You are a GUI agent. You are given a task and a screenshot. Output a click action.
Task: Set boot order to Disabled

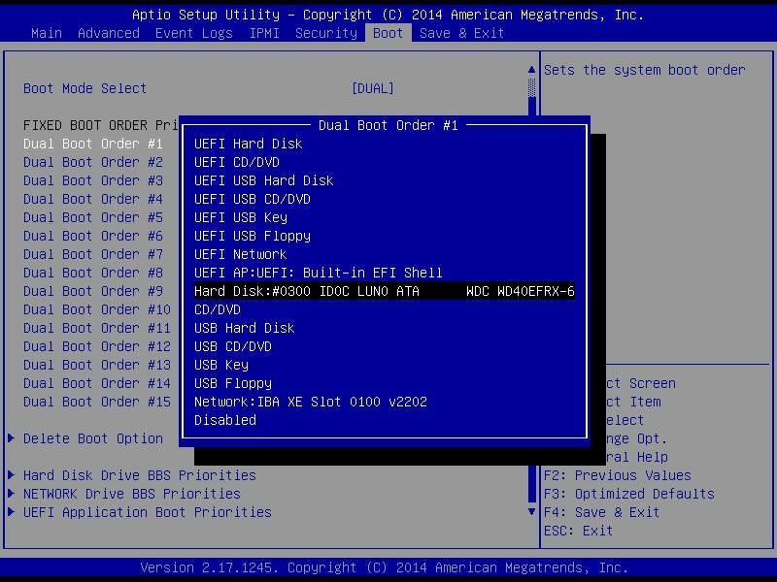(x=225, y=420)
